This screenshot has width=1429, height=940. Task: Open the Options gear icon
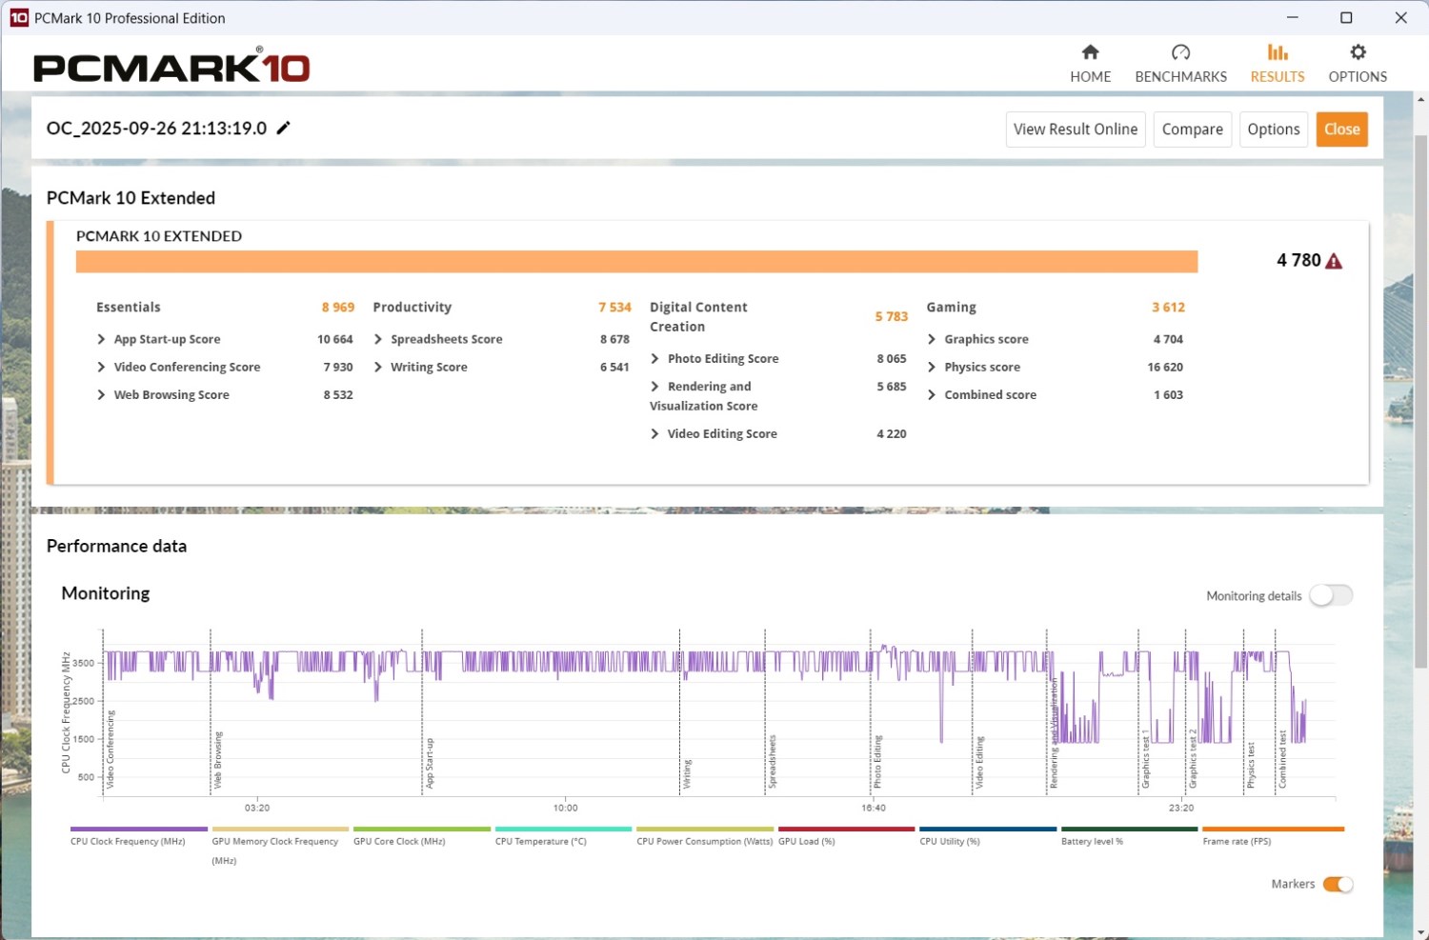coord(1358,52)
